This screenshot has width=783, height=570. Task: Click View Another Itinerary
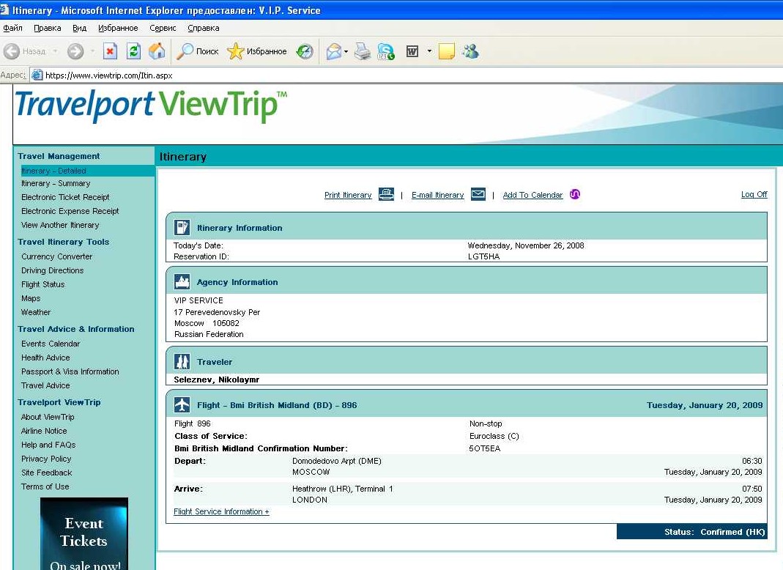tap(60, 226)
